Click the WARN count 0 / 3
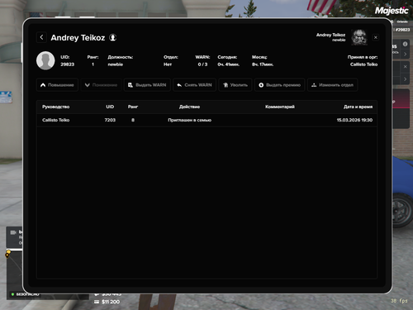This screenshot has width=413, height=310. pos(202,64)
